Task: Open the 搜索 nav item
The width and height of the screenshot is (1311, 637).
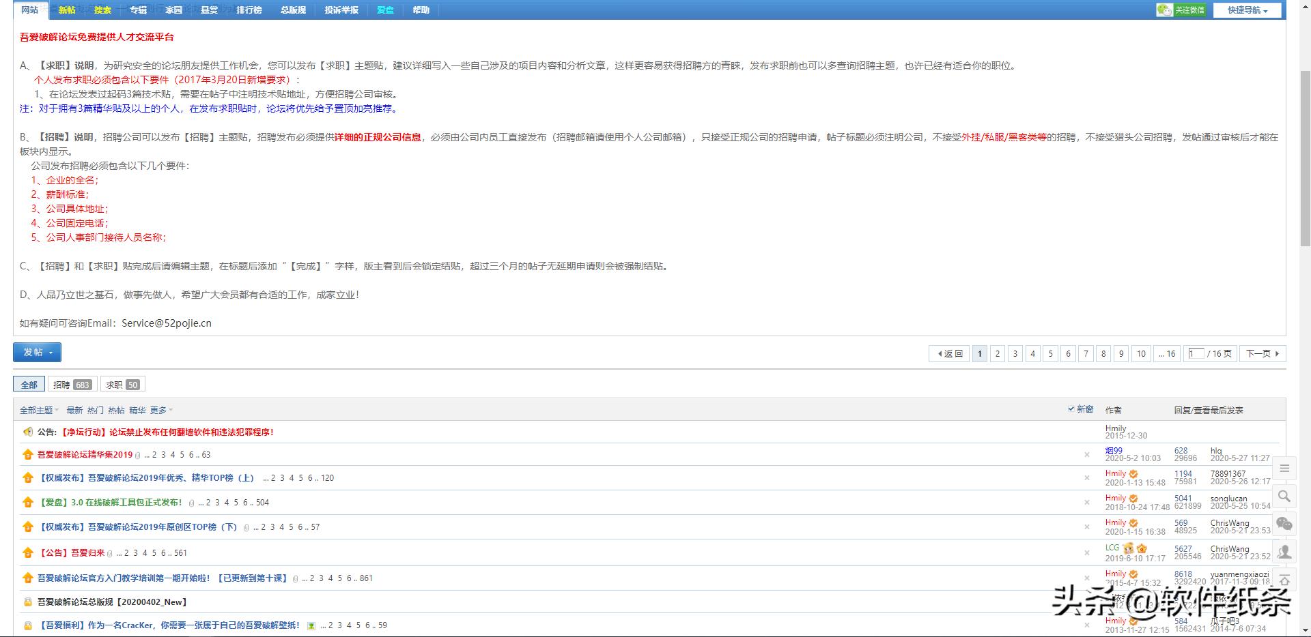Action: coord(102,10)
